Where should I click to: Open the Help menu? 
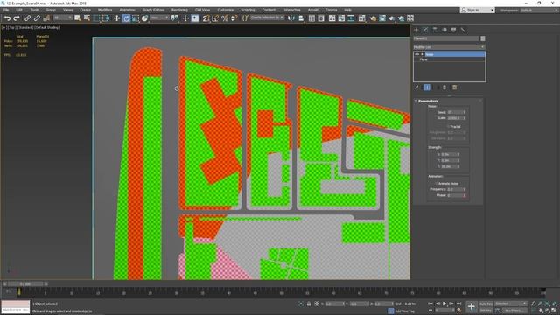(348, 10)
